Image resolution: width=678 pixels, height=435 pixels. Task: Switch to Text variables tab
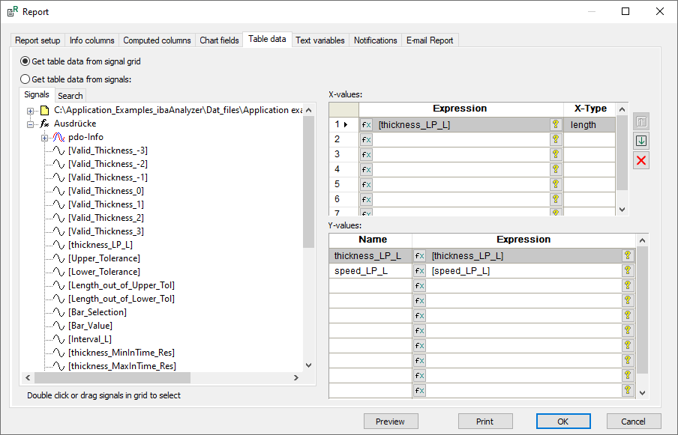tap(320, 40)
